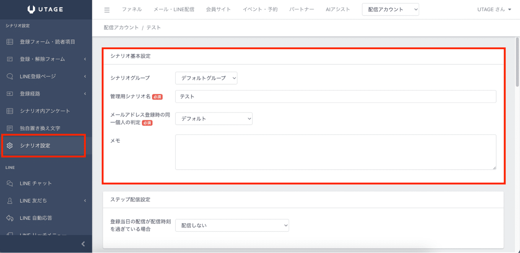520x253 pixels.
Task: Toggle the hamburger menu icon
Action: coord(107,10)
